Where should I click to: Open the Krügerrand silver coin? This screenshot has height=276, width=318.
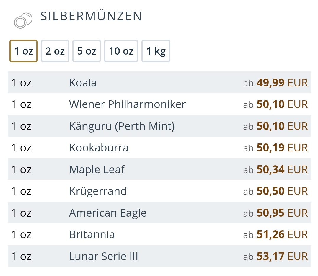pyautogui.click(x=98, y=191)
